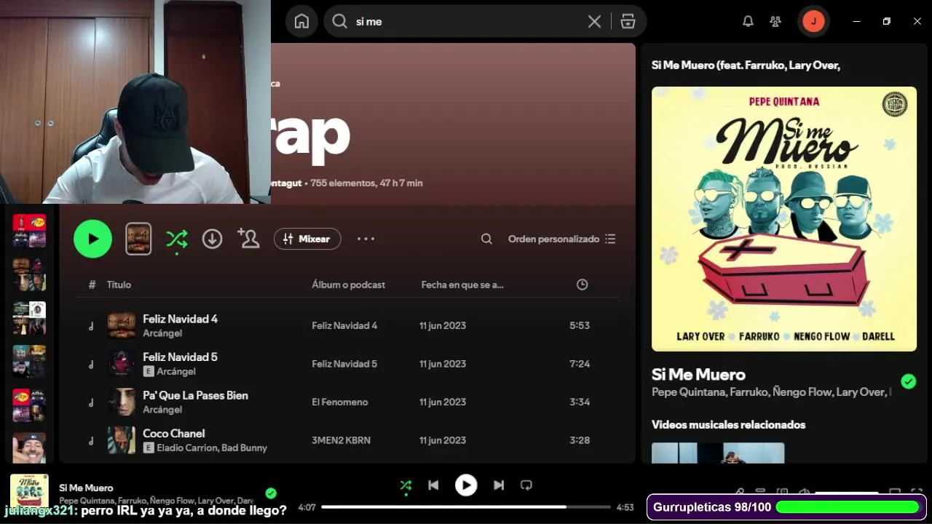Download the playlist
This screenshot has height=524, width=932.
coord(212,239)
